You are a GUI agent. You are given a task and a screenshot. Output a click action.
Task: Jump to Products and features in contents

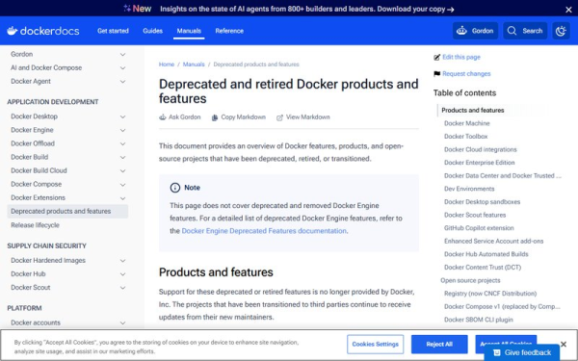point(473,110)
